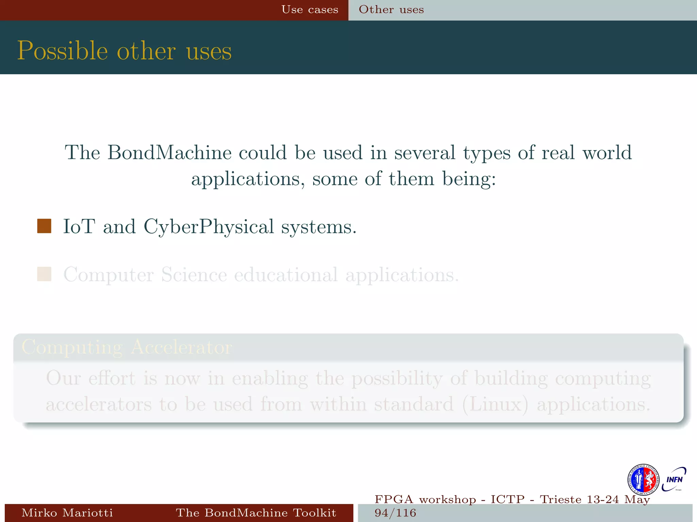Image resolution: width=697 pixels, height=522 pixels.
Task: Click the 'Mirko Mariotti' author footer link
Action: pyautogui.click(x=67, y=512)
